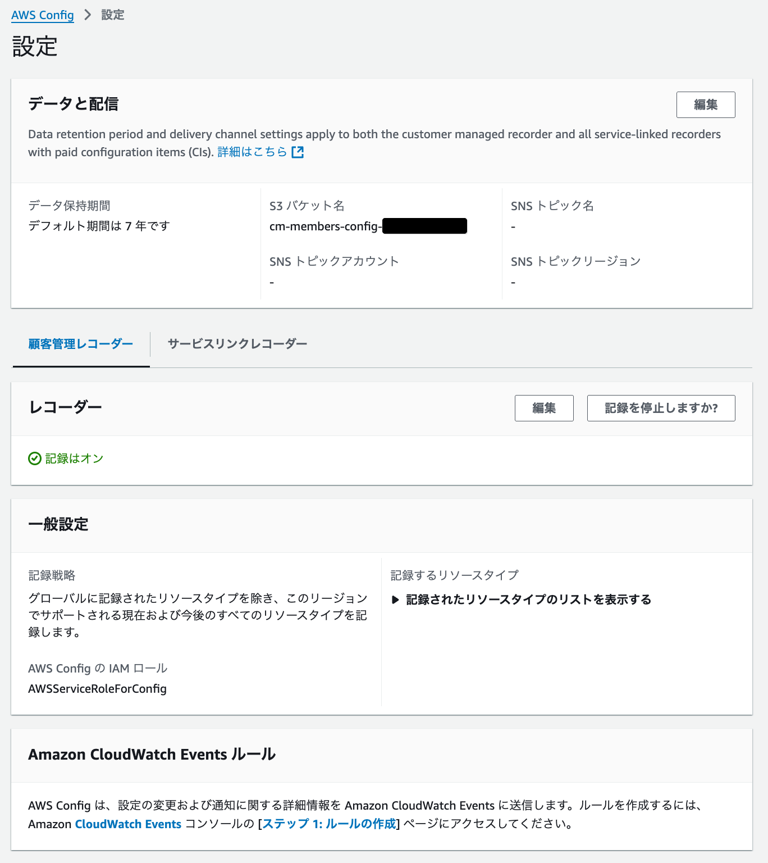Expand 記録されたリソースタイプのリストを表示する

527,599
